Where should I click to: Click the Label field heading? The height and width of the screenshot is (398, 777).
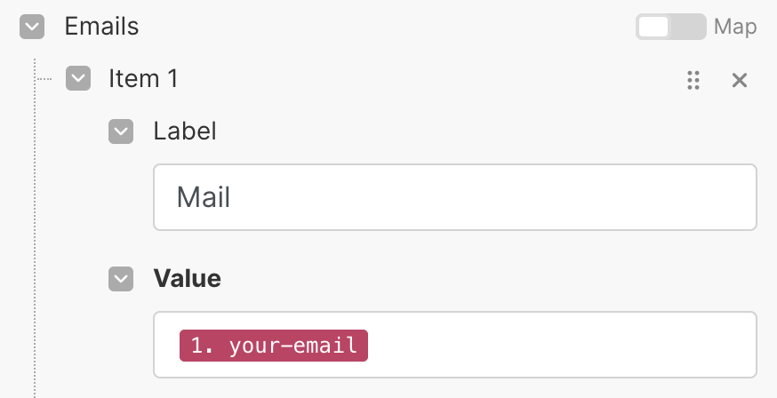185,131
